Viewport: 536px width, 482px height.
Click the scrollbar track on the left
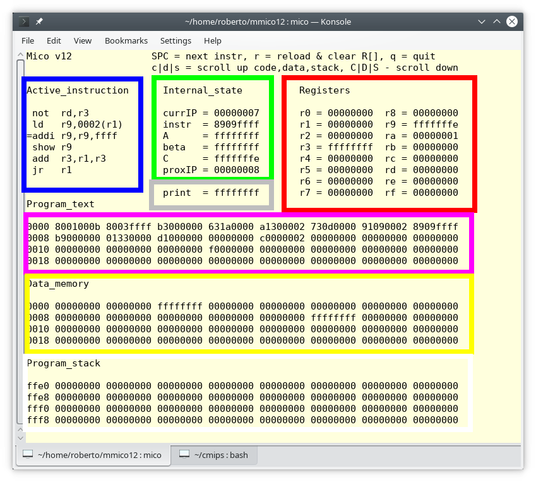(20, 253)
